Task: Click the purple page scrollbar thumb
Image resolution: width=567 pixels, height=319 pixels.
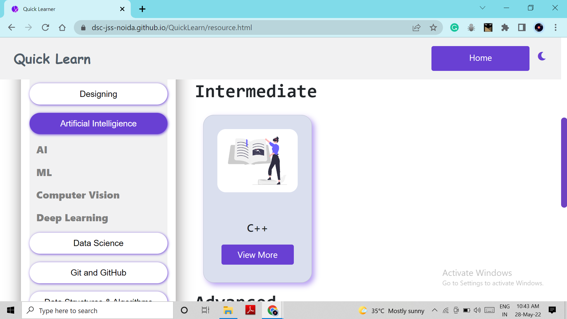Action: 563,162
